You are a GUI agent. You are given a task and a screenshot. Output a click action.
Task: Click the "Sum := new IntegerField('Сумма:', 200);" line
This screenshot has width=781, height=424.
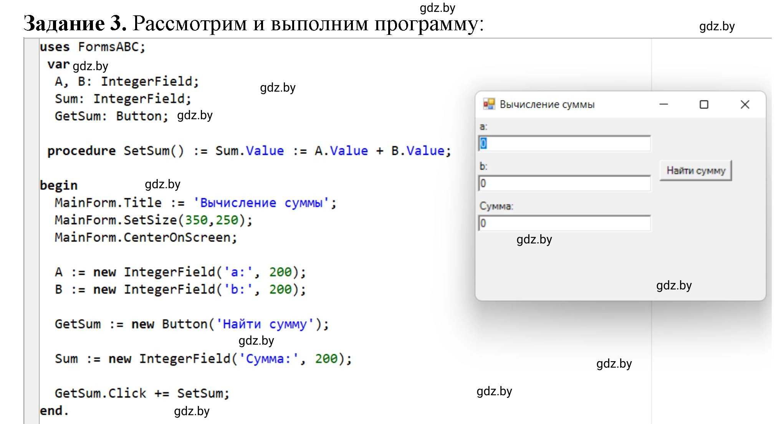[203, 359]
